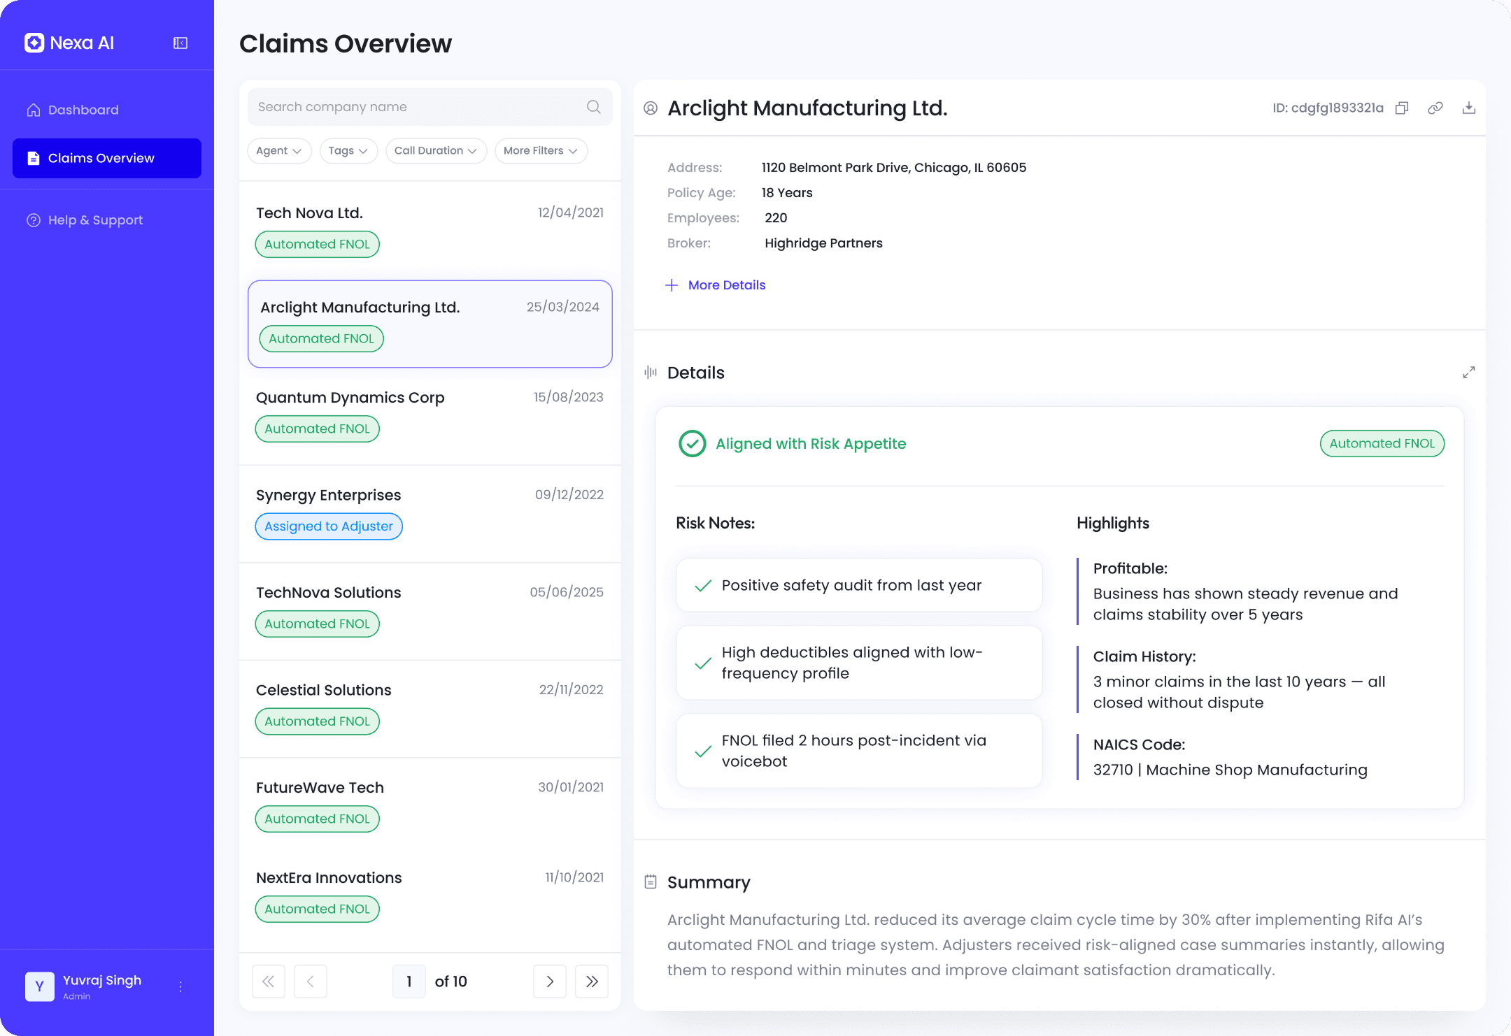Go to the next page of claims
The height and width of the screenshot is (1036, 1511).
(x=550, y=981)
